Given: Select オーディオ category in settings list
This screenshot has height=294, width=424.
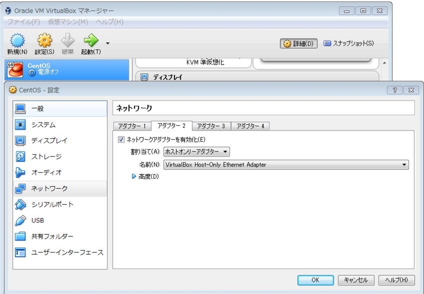Looking at the screenshot, I should tap(60, 172).
